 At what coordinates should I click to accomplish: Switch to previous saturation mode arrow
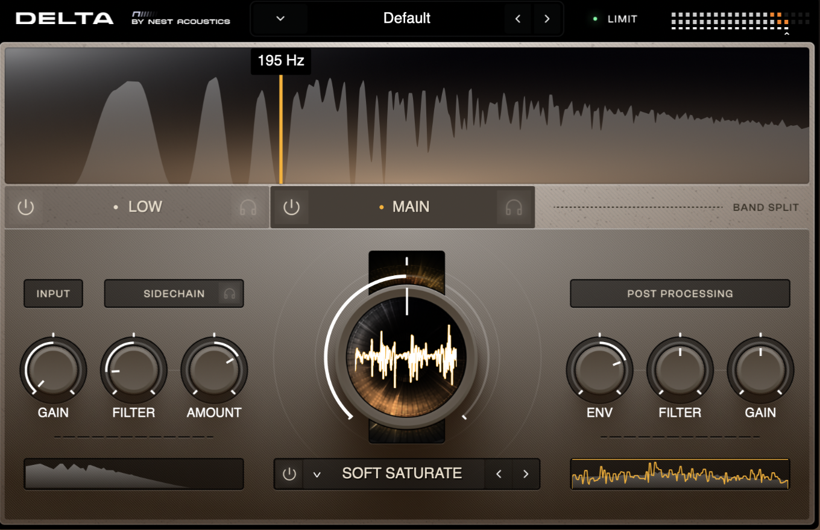click(x=499, y=474)
